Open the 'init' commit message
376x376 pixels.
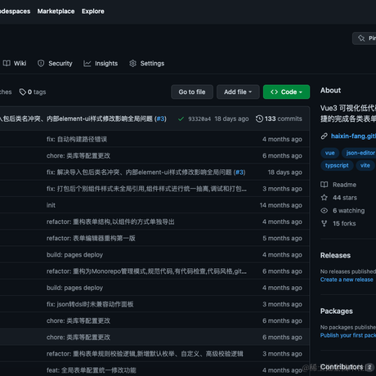51,205
